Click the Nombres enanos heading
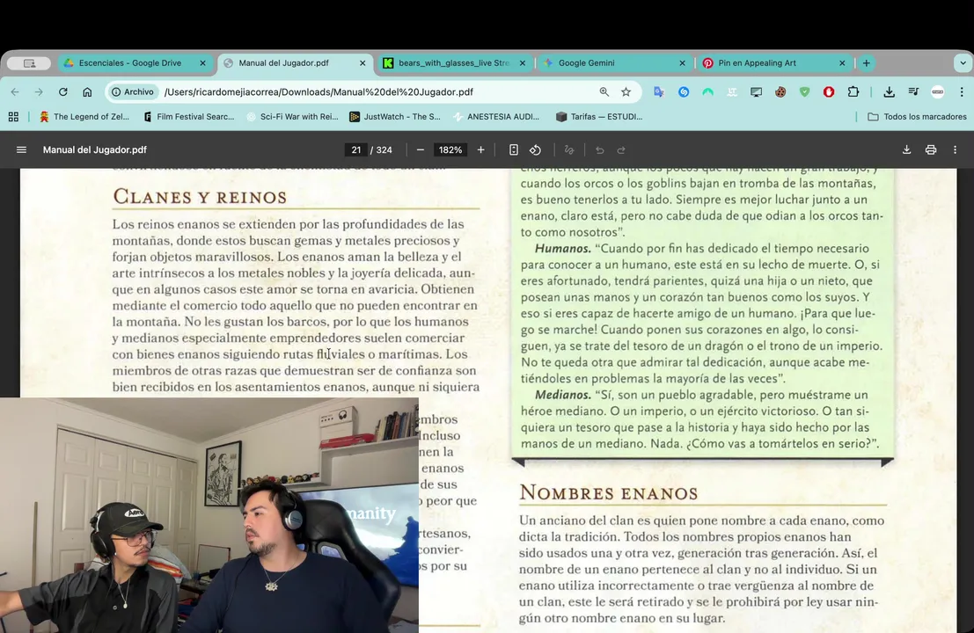The width and height of the screenshot is (974, 633). click(609, 492)
